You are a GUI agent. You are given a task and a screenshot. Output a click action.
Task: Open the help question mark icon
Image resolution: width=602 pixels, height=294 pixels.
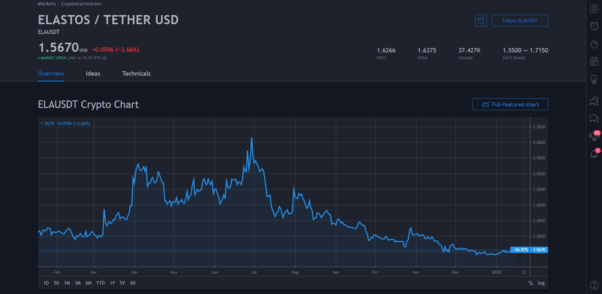point(594,285)
